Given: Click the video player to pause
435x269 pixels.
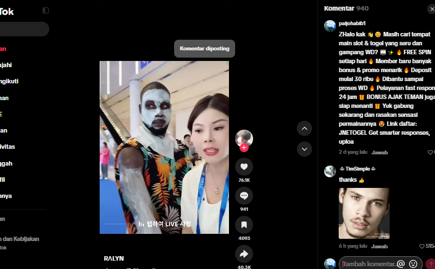Looking at the screenshot, I should [x=164, y=148].
